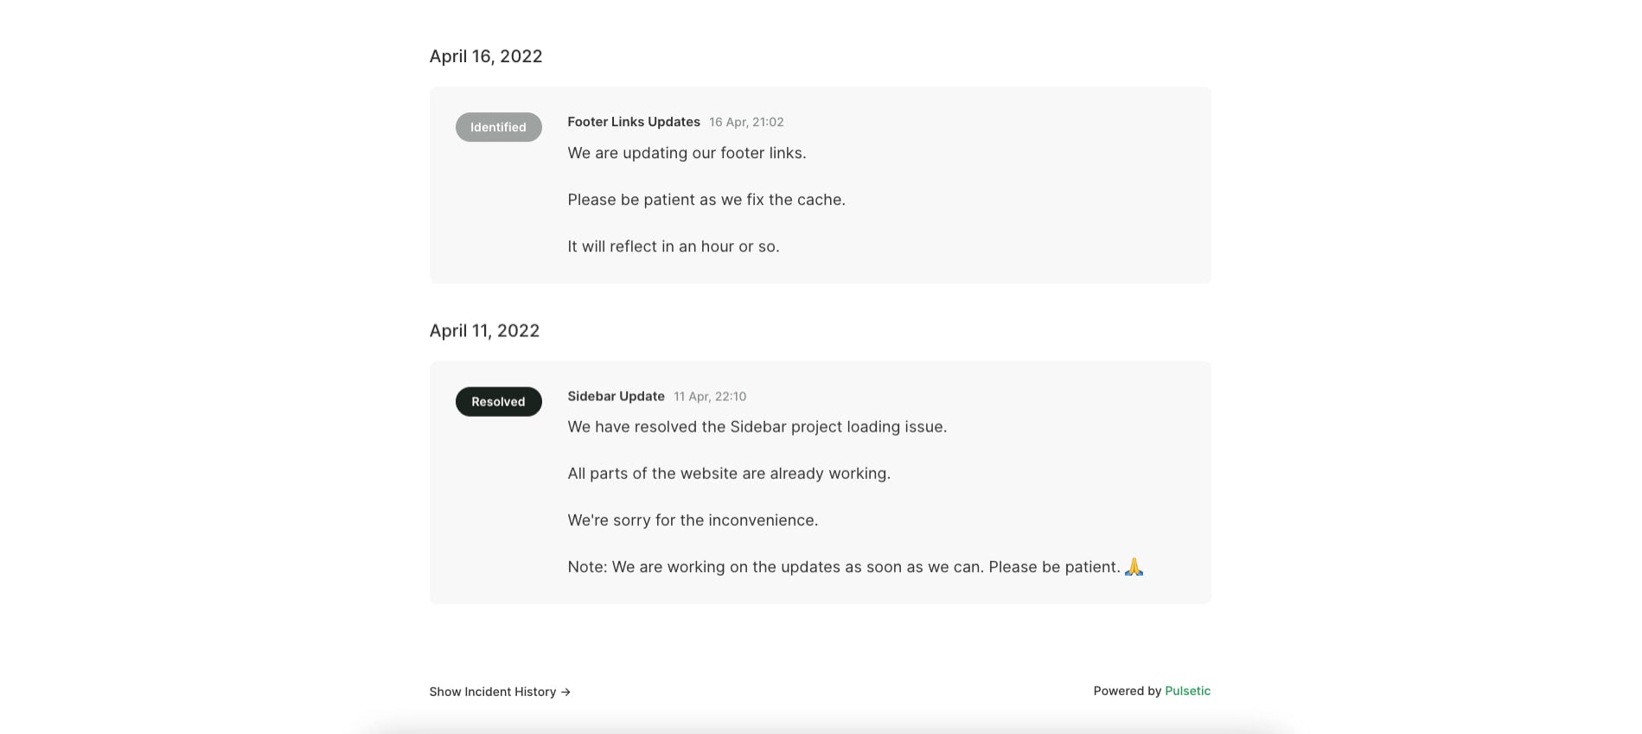The height and width of the screenshot is (734, 1642).
Task: Click 'We're sorry for the inconvenience.' text
Action: coord(693,520)
